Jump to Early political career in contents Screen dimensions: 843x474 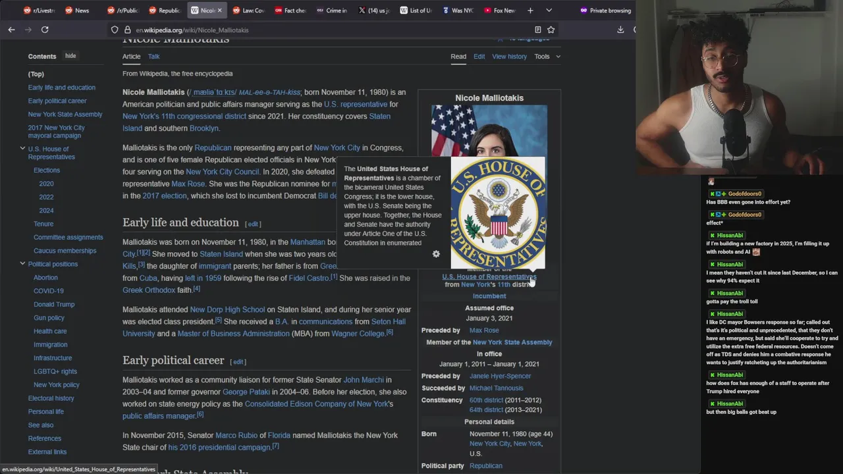57,101
